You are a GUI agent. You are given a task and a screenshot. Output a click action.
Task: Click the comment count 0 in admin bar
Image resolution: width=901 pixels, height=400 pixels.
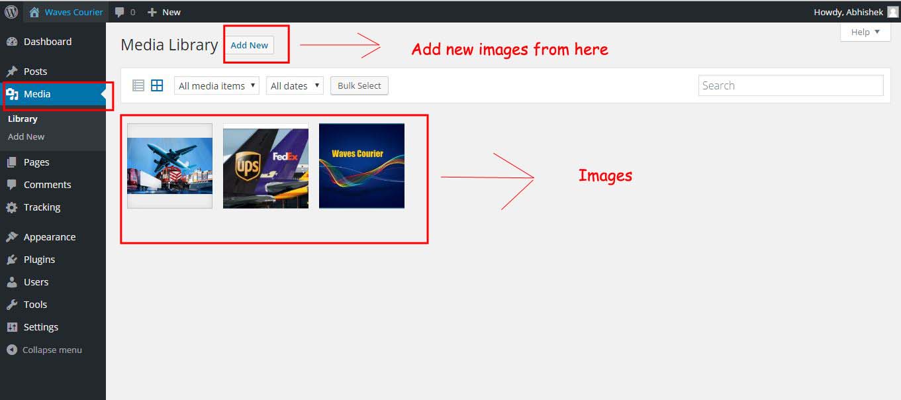[133, 12]
